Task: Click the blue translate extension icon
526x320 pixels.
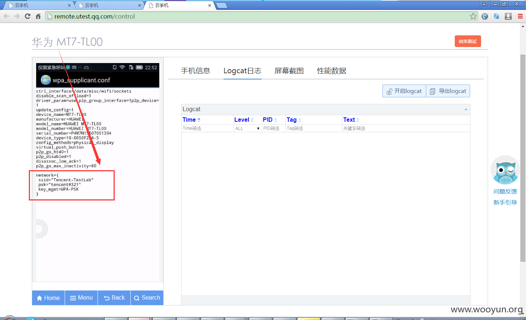Action: [496, 16]
